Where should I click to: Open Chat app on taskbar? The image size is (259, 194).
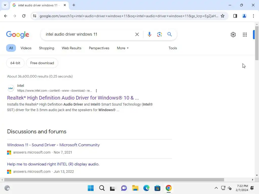click(124, 188)
